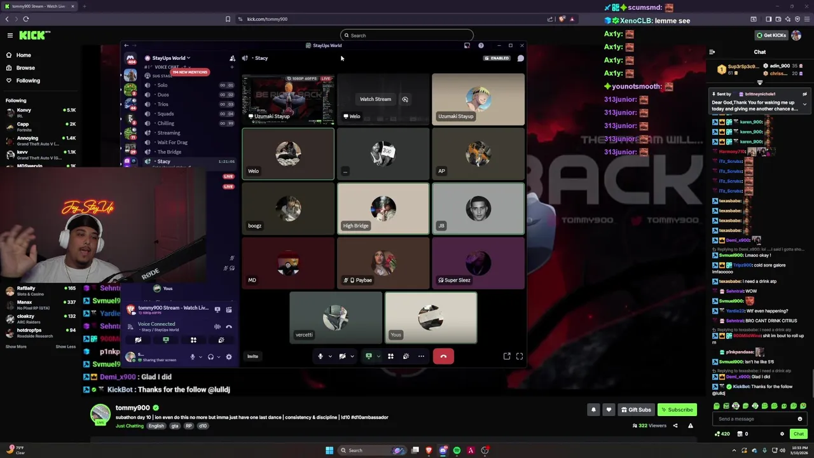Hang up with the red disconnect call button
This screenshot has height=458, width=814.
coord(443,356)
